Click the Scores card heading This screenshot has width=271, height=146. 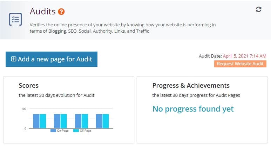tap(29, 86)
